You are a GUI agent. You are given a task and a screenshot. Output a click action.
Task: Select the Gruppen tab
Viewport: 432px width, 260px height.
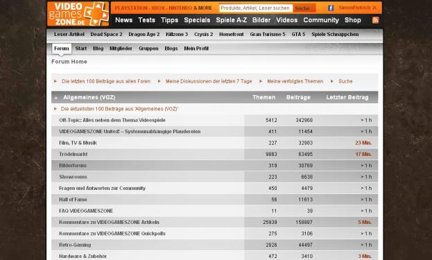click(148, 49)
